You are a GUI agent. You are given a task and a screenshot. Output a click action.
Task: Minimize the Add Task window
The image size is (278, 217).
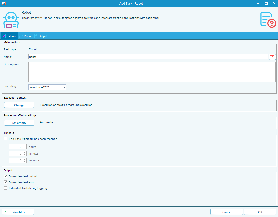(258, 3)
